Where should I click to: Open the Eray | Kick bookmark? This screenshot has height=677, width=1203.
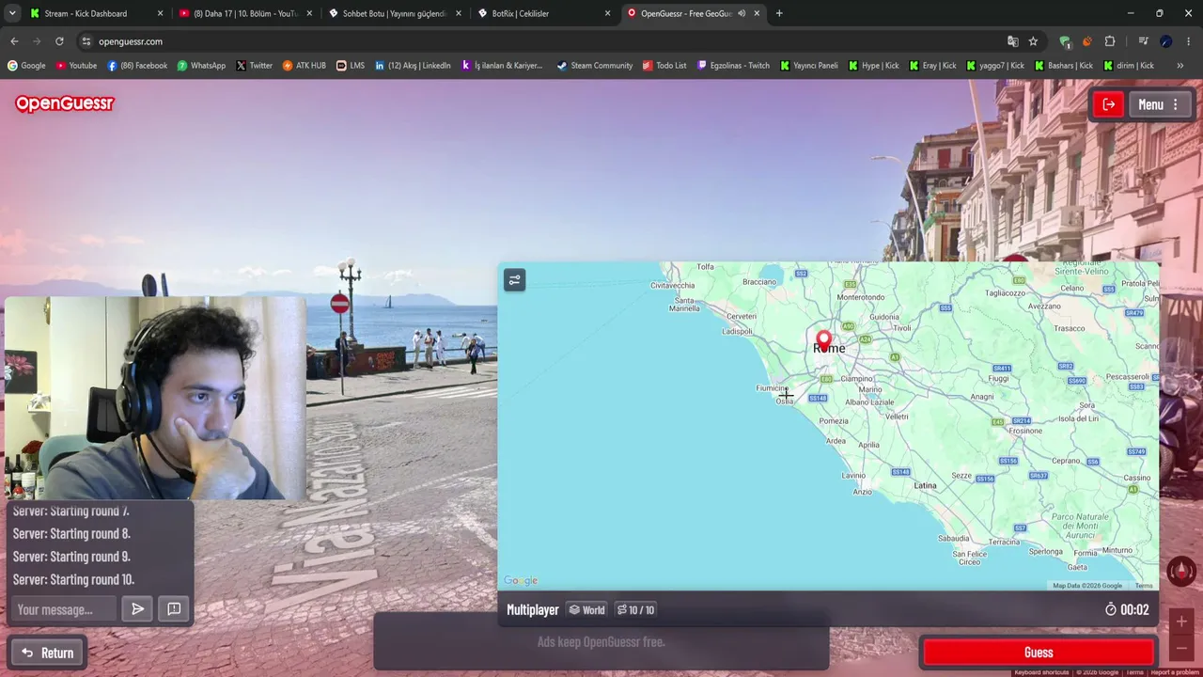[x=932, y=66]
